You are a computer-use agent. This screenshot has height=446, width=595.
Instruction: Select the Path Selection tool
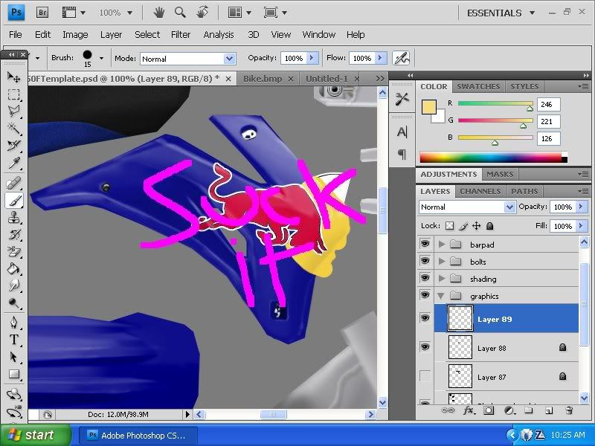point(13,357)
